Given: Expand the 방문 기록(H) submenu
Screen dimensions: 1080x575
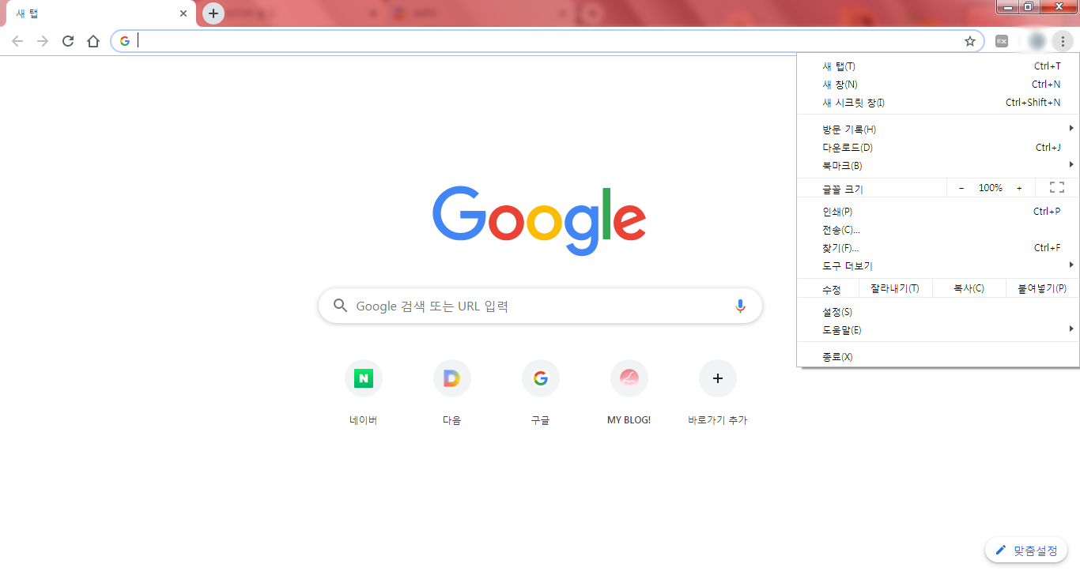Looking at the screenshot, I should coord(938,130).
